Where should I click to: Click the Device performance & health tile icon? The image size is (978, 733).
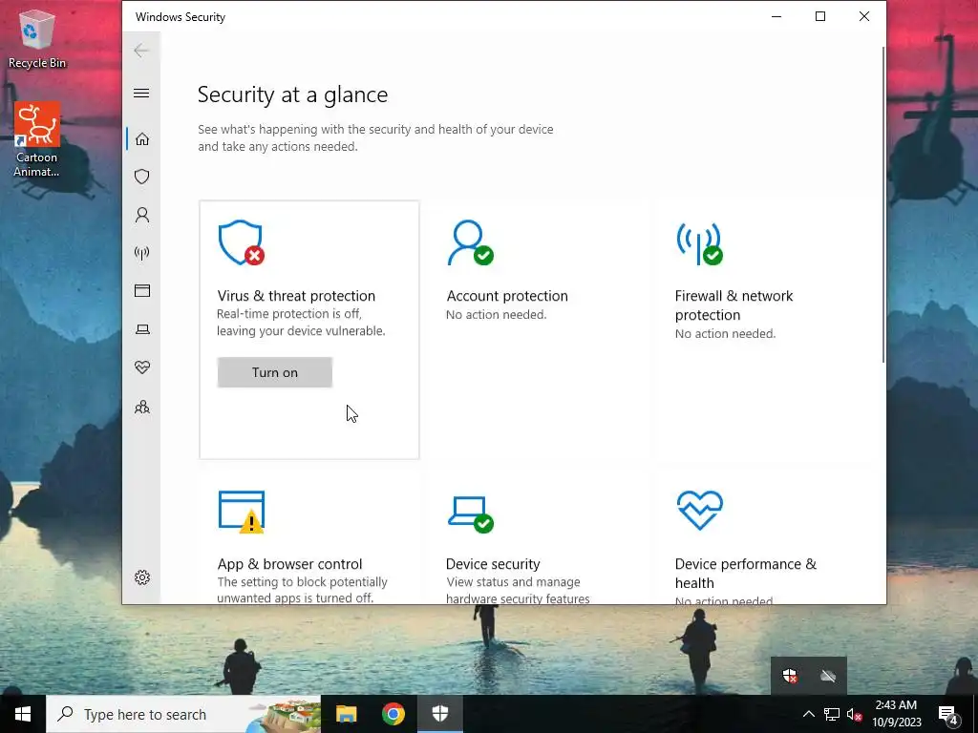pos(700,510)
